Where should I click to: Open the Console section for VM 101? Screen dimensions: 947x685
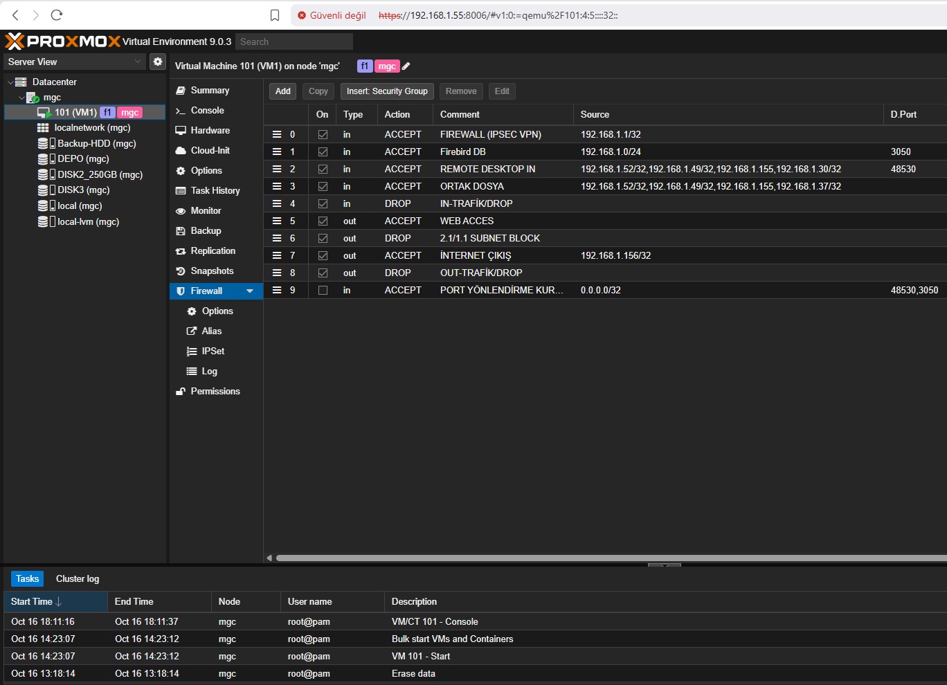point(207,111)
